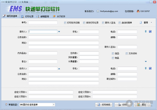Open the 邮编查询 tab
Viewport: 157px width, 110px height.
pos(43,17)
